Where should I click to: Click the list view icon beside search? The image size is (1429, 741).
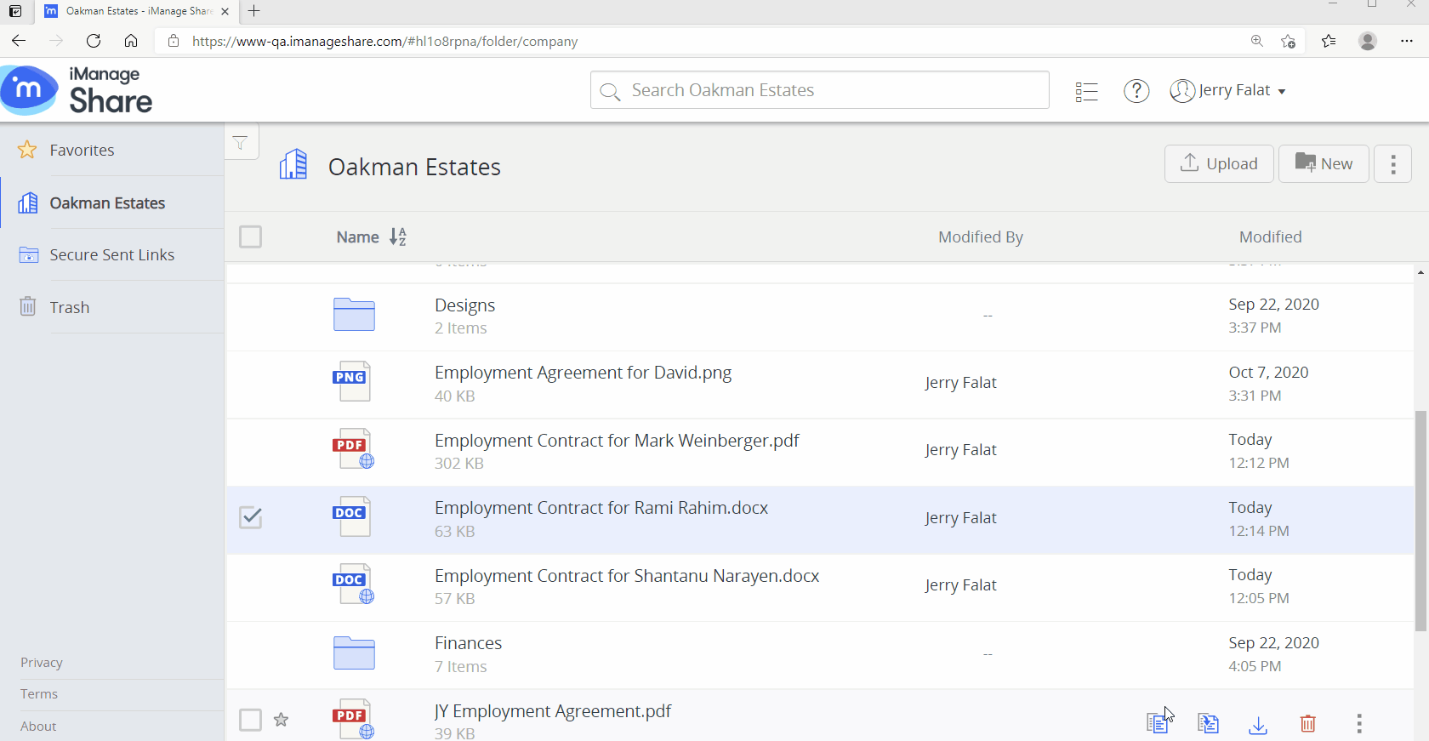(1086, 91)
